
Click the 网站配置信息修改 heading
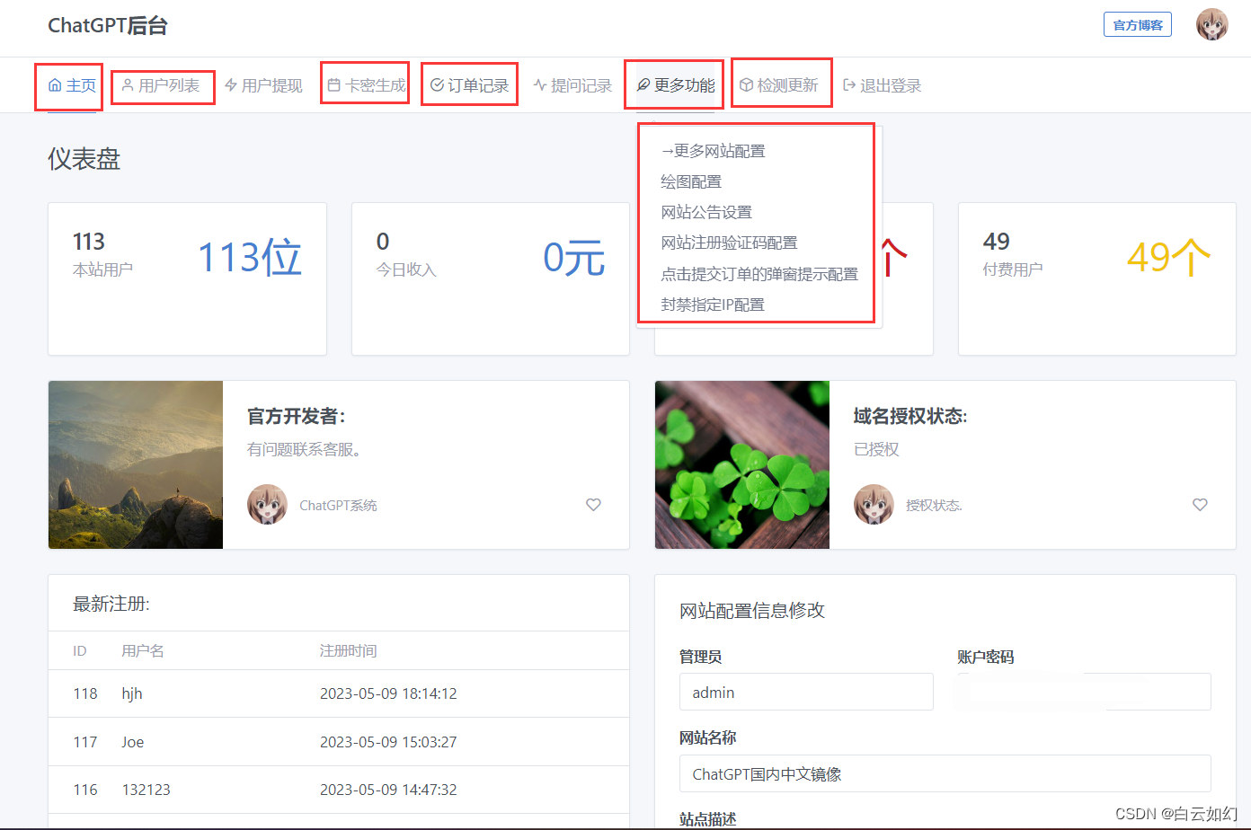coord(752,611)
